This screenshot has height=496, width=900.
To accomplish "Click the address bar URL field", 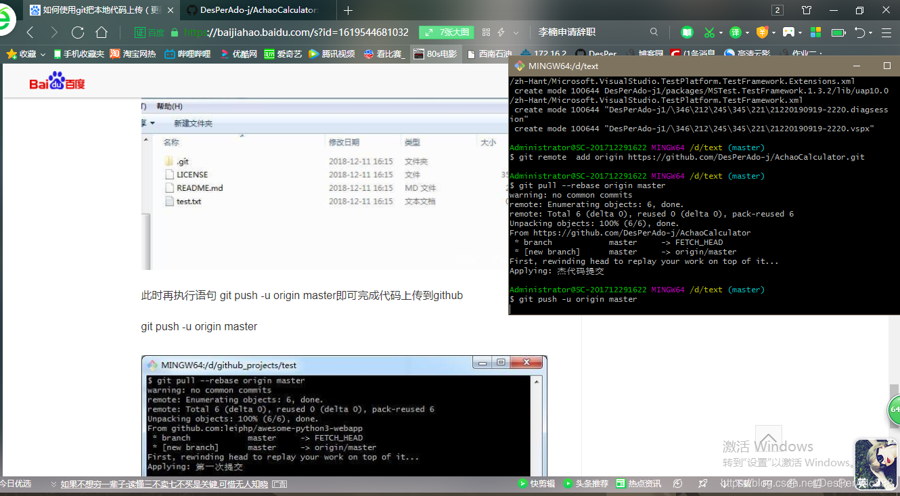I will pyautogui.click(x=296, y=32).
